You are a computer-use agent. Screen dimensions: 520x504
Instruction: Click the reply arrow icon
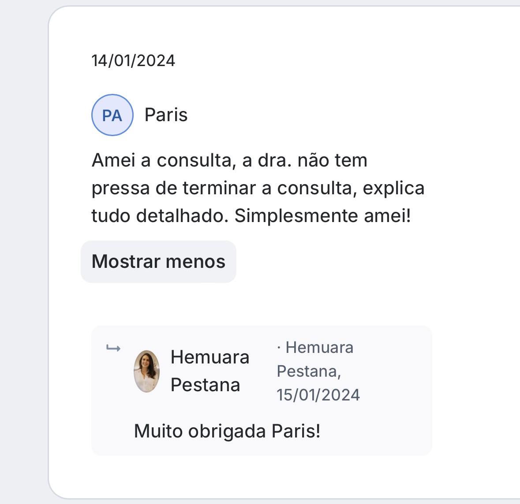[113, 349]
